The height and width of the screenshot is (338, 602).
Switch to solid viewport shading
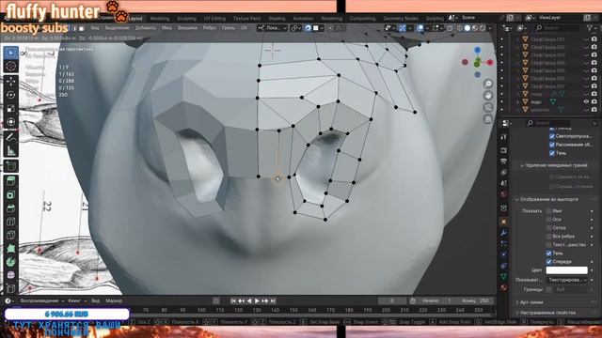point(467,28)
